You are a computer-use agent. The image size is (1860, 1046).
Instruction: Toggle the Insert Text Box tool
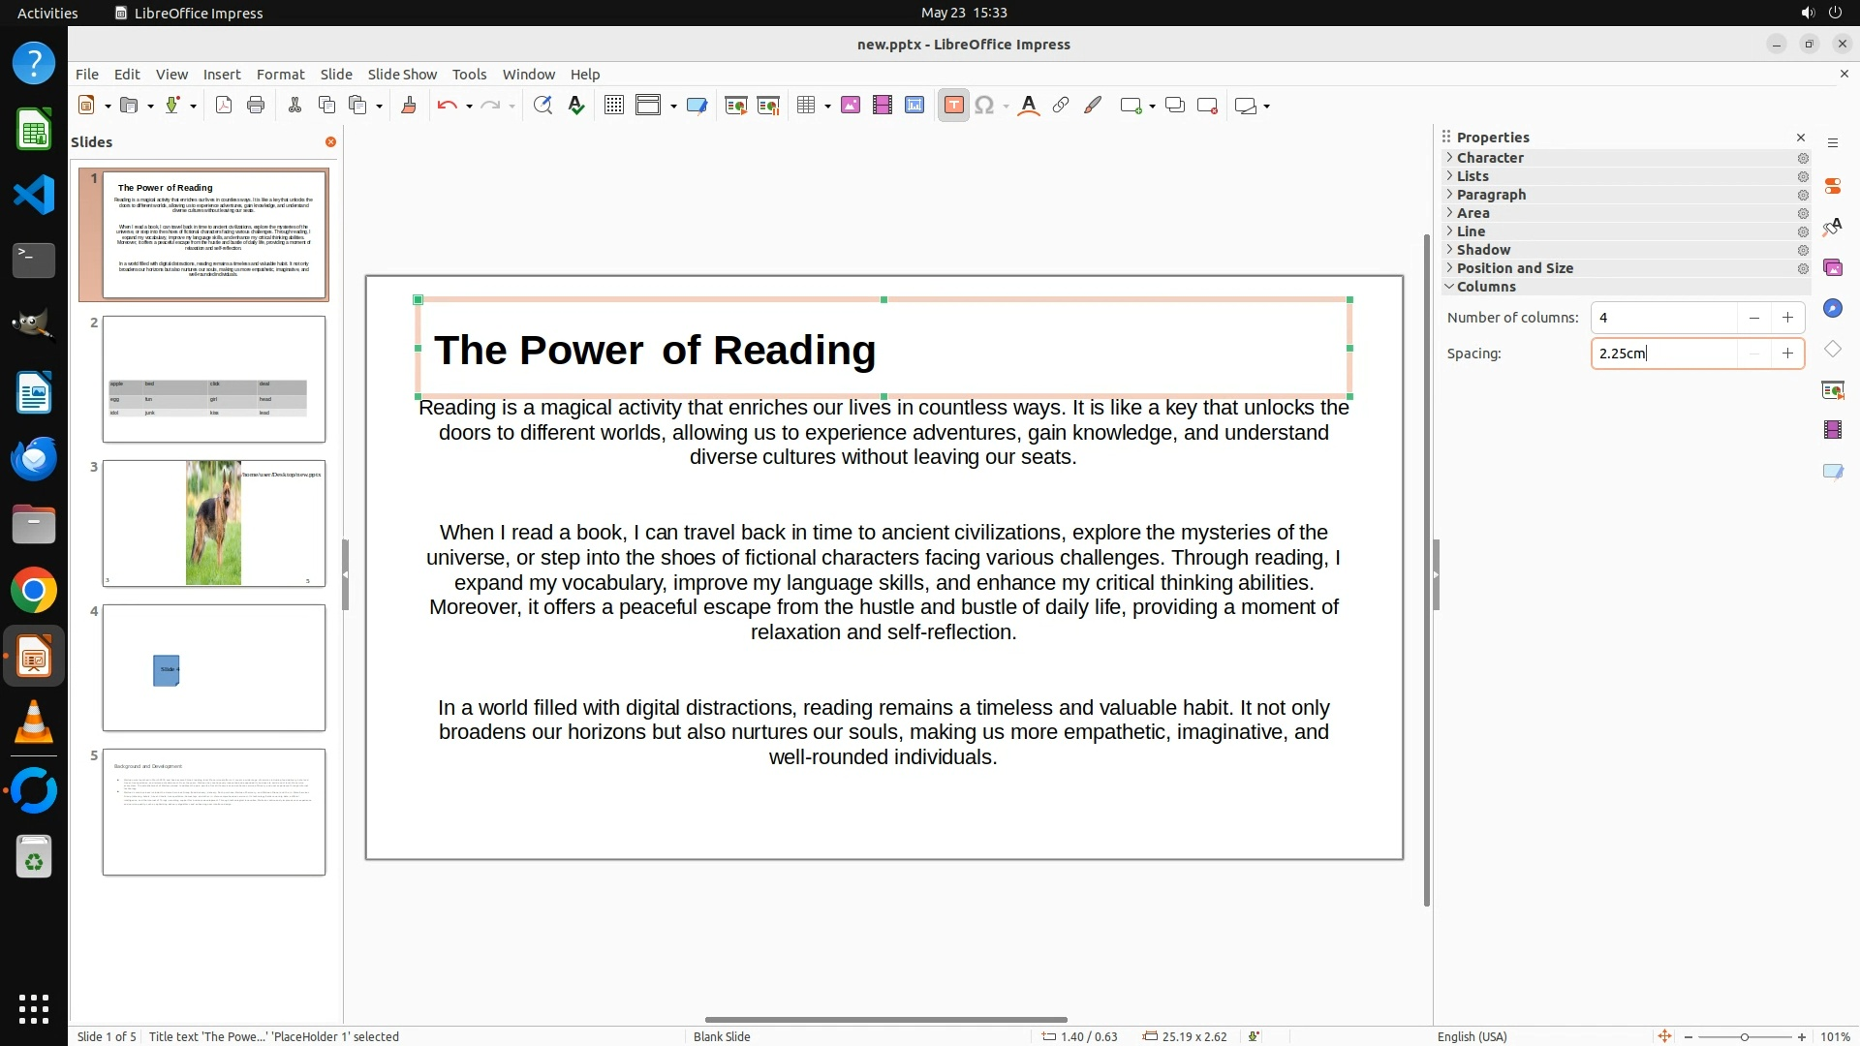coord(953,106)
